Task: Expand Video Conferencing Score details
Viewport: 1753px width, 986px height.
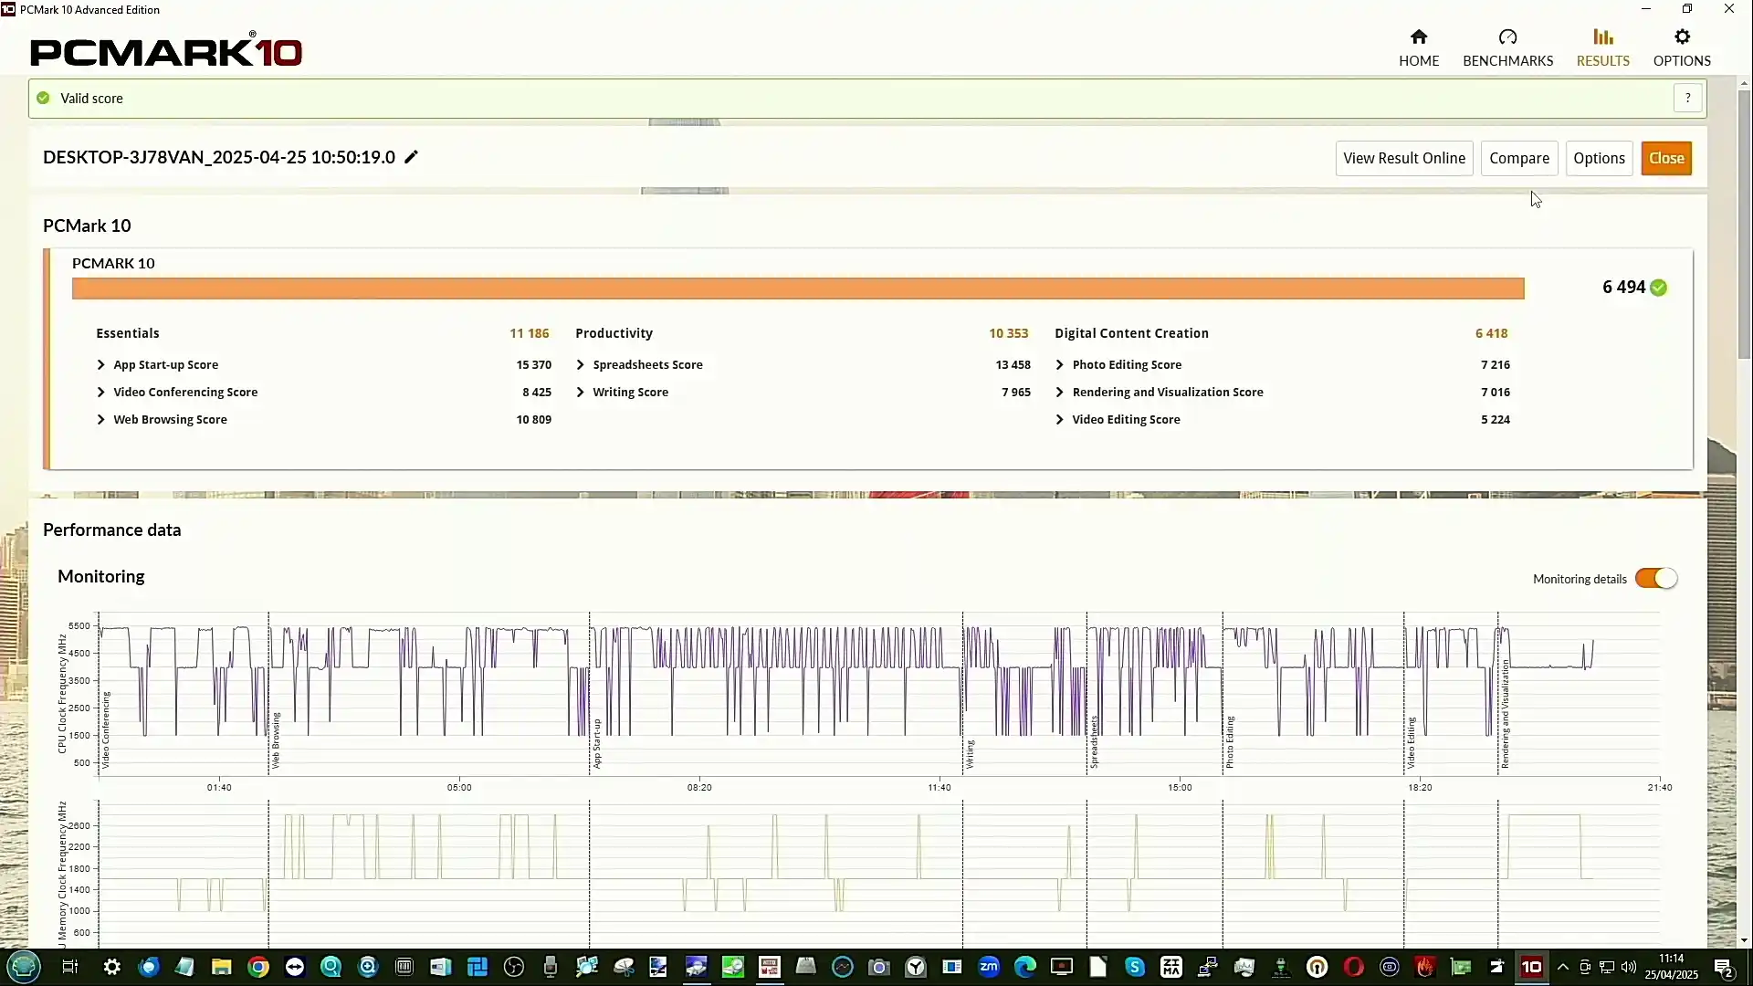Action: (x=101, y=392)
